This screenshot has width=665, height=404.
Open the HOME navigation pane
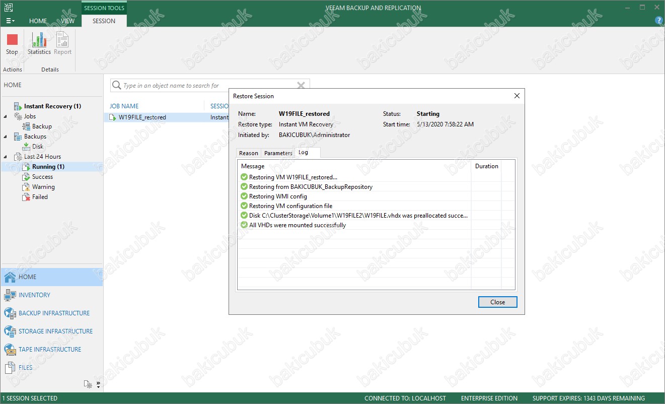[51, 277]
